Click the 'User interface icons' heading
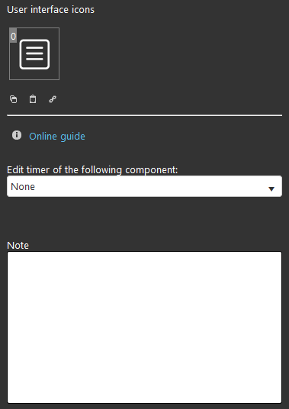Viewport: 289px width, 409px height. coord(50,10)
